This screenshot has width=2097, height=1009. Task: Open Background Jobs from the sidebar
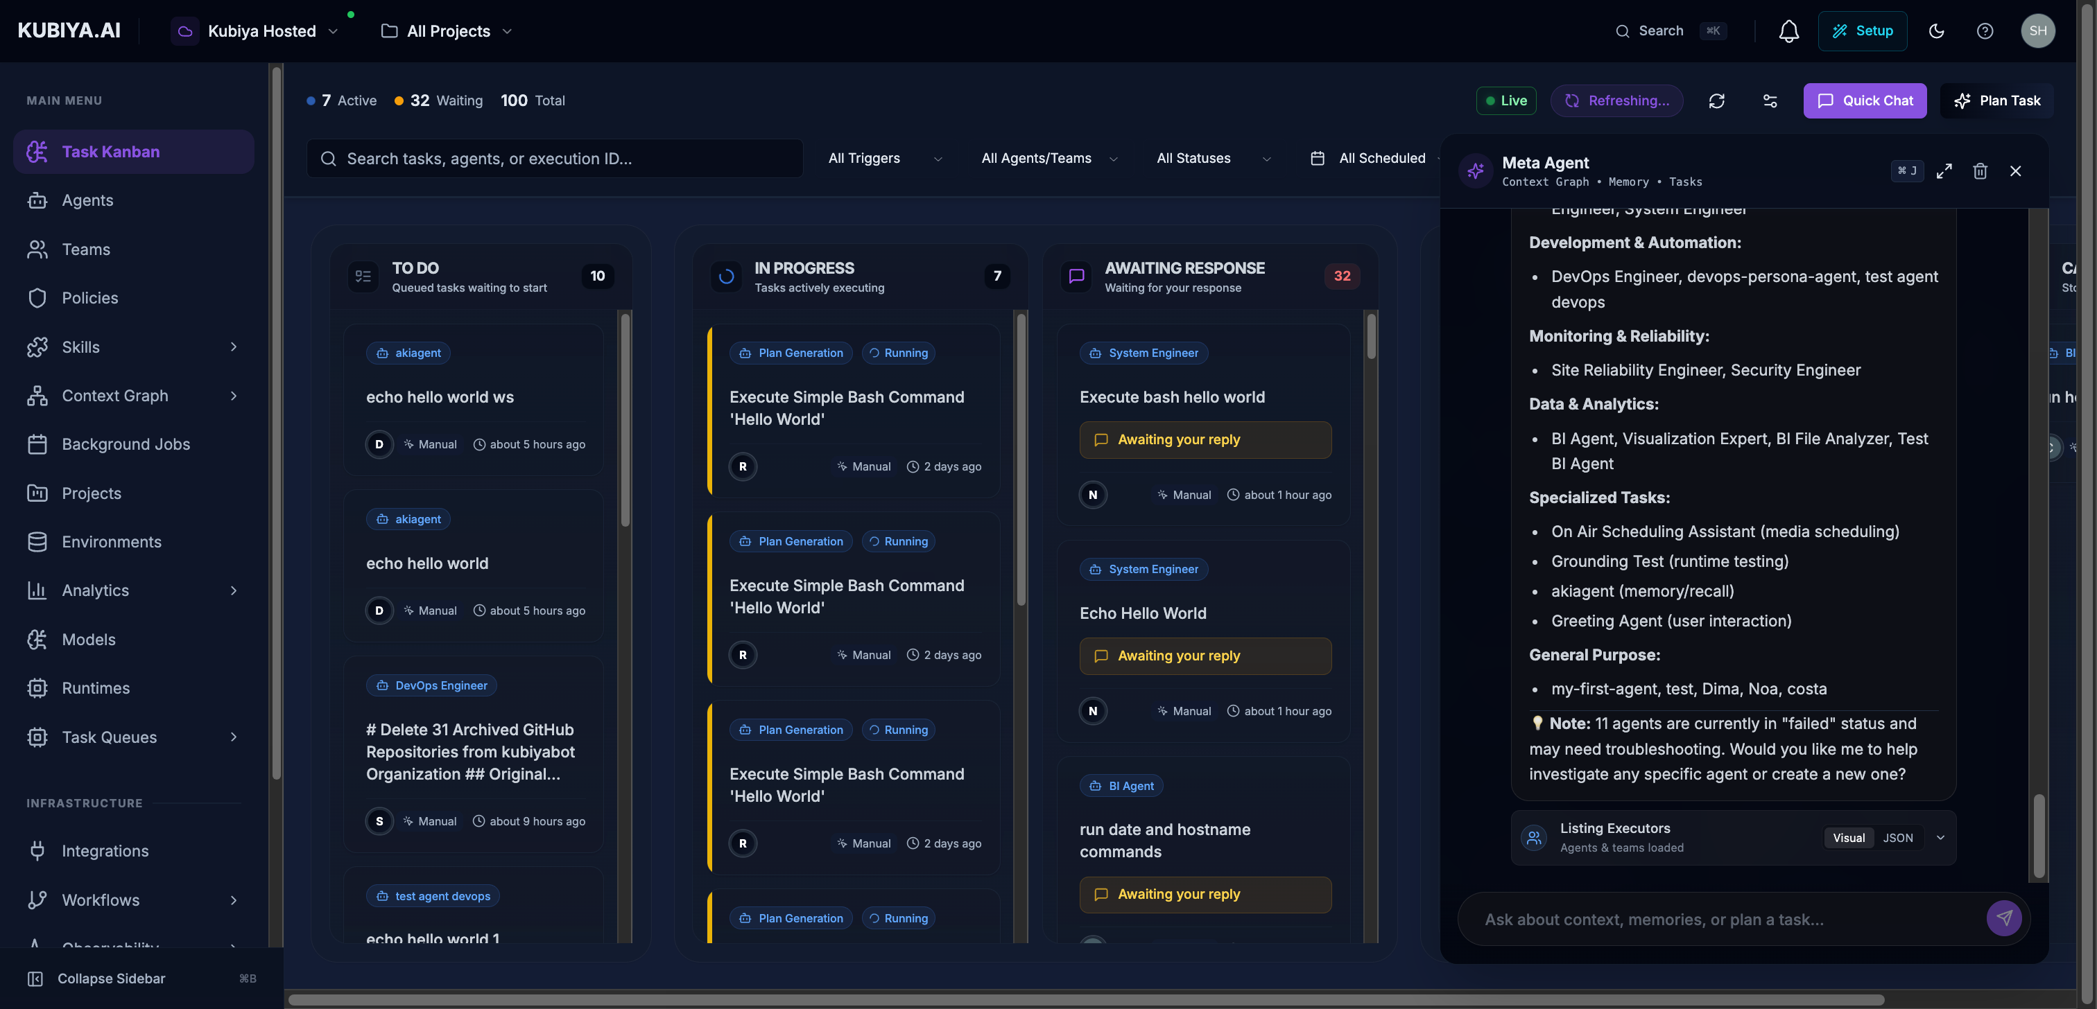click(125, 444)
